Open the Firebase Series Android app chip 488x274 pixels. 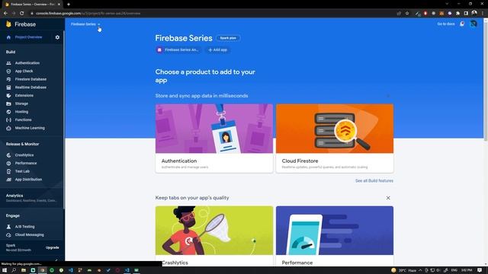tap(178, 49)
